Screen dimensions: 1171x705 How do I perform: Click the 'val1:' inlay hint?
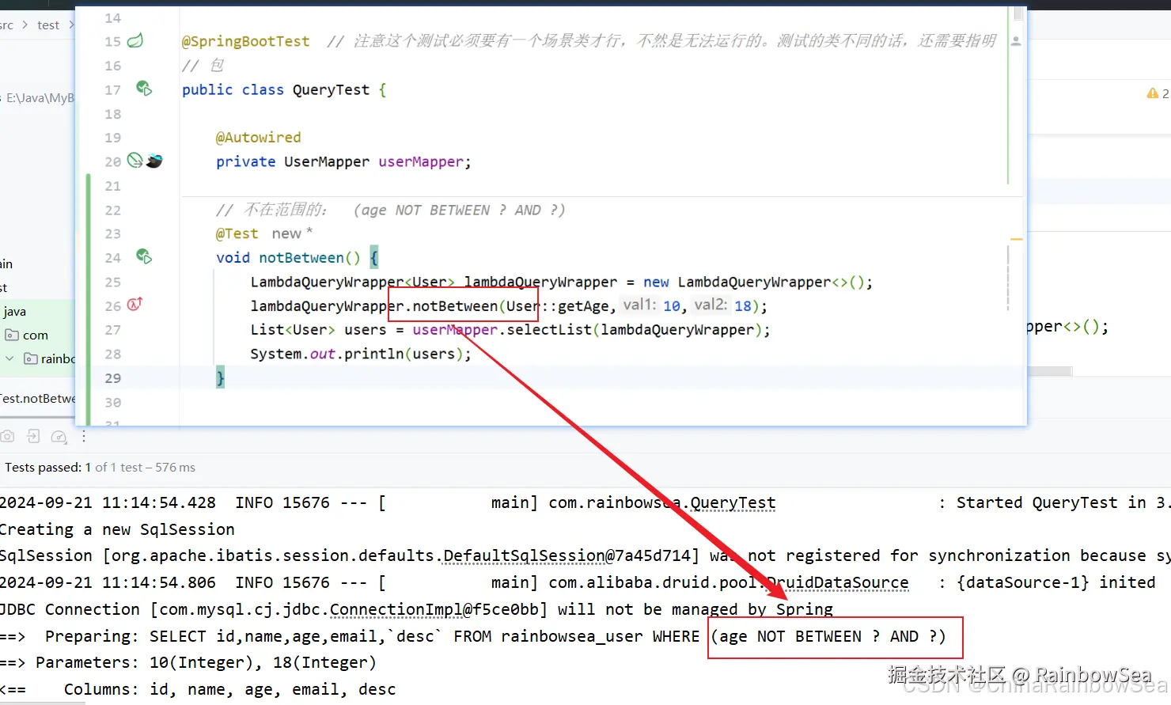639,305
